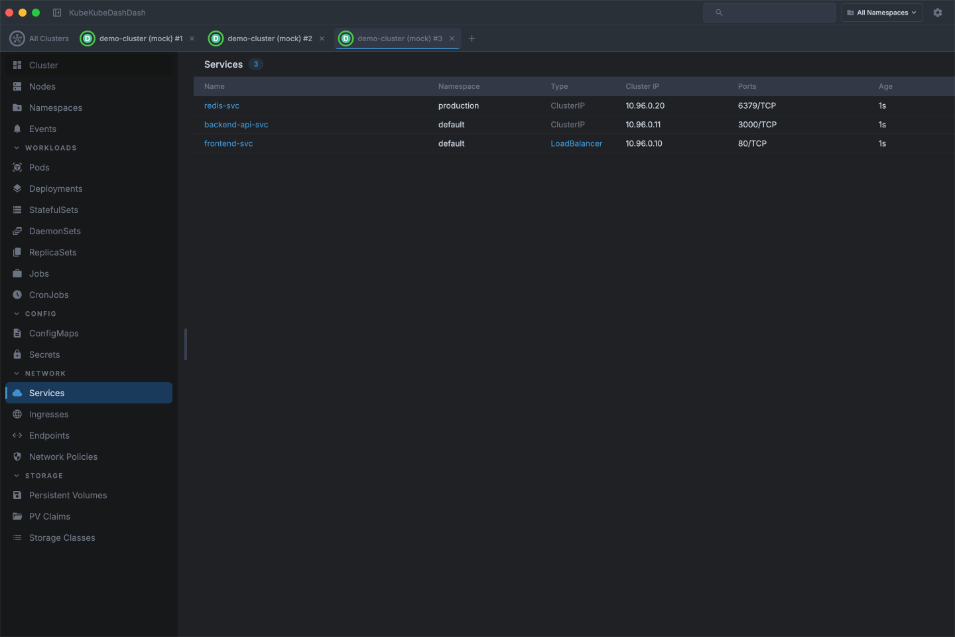Click the LoadBalancer type link
Image resolution: width=955 pixels, height=637 pixels.
pyautogui.click(x=576, y=143)
